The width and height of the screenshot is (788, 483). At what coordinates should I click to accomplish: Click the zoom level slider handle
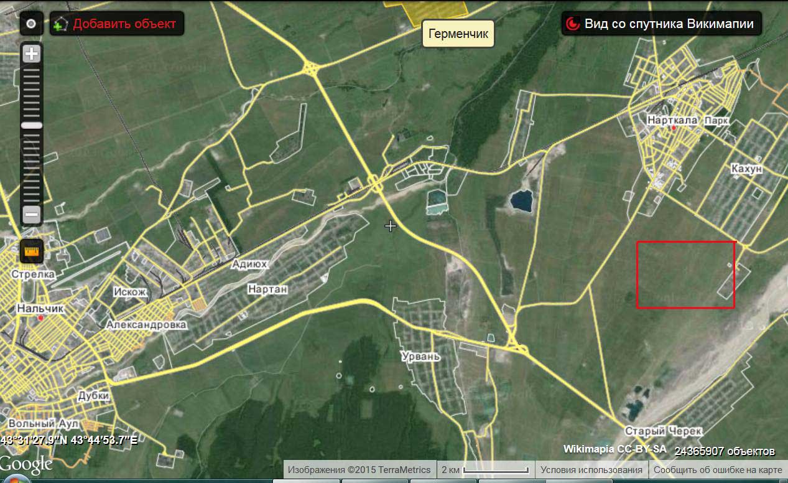[31, 125]
